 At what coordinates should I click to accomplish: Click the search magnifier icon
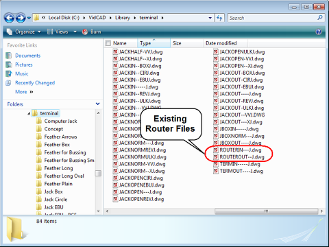point(320,18)
